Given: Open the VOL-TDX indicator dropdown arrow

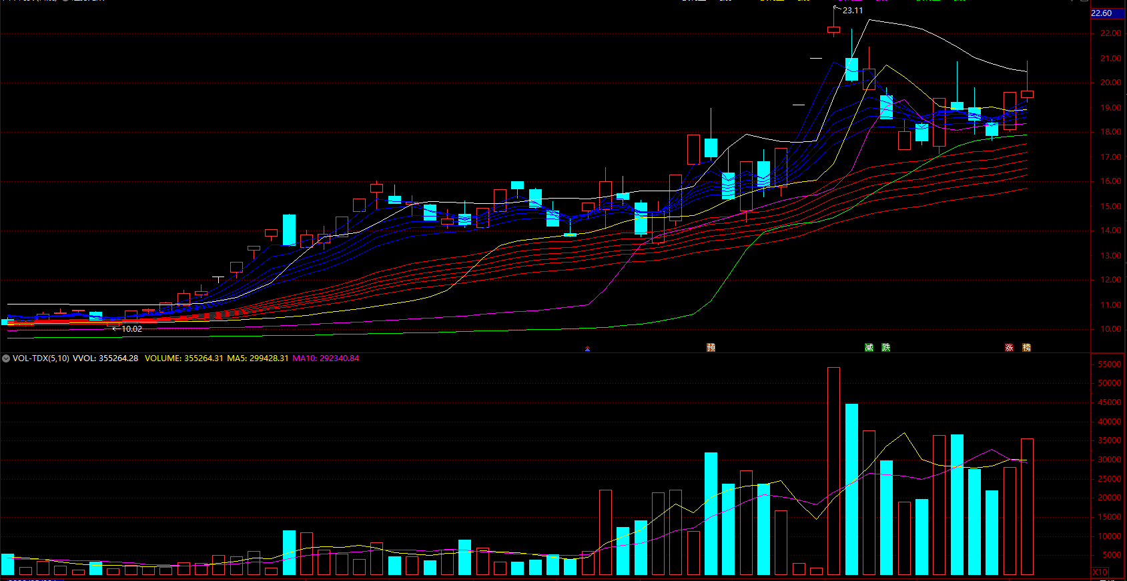Looking at the screenshot, I should 6,358.
